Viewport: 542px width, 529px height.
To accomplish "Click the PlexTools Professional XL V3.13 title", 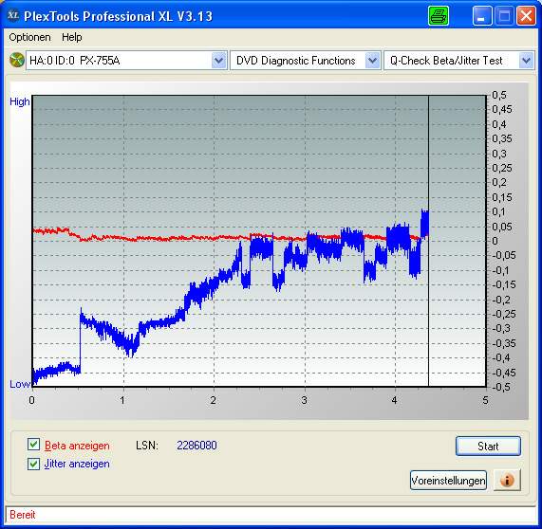I will (x=118, y=16).
